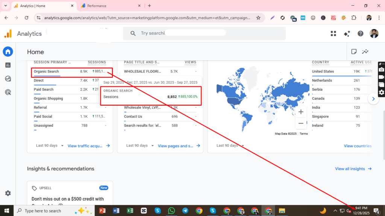This screenshot has width=385, height=216.
Task: Click the View countries link
Action: (x=357, y=146)
